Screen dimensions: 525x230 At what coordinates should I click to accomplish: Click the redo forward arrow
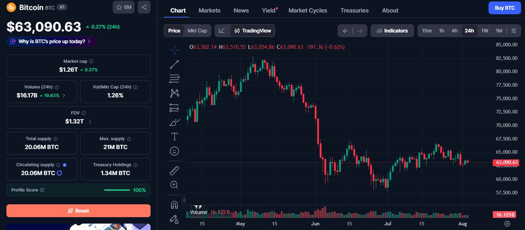[x=360, y=31]
